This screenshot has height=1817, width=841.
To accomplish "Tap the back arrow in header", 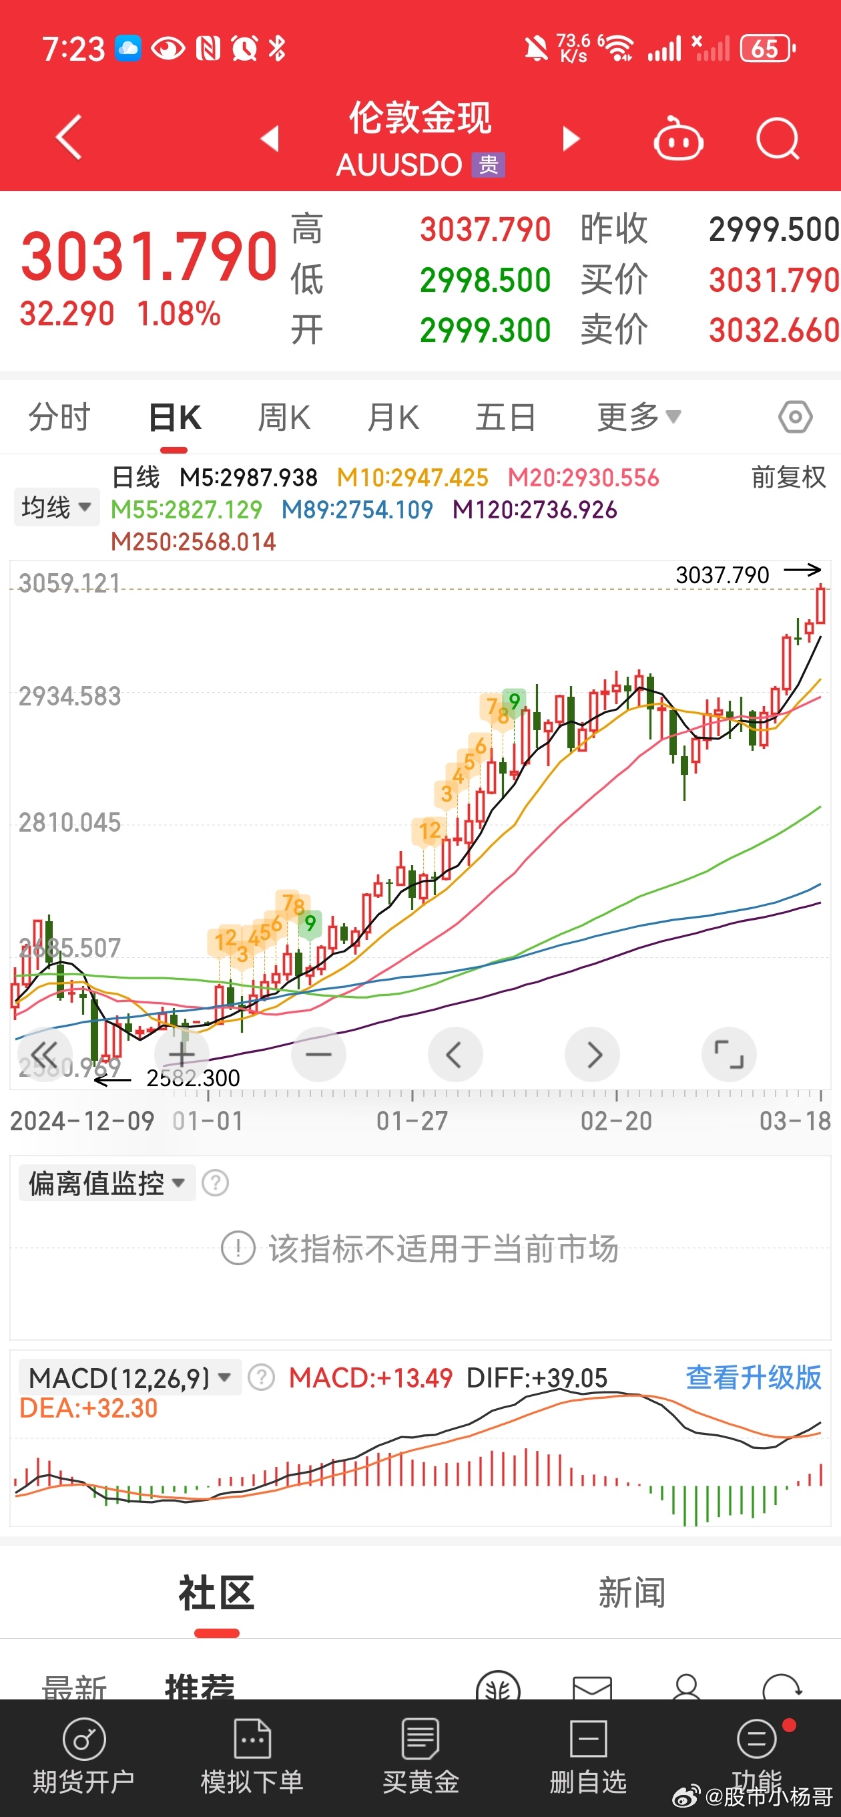I will pos(69,138).
